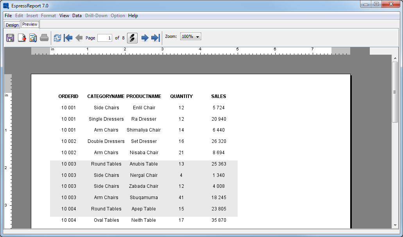Click the SALES column header
This screenshot has width=403, height=237.
[219, 96]
